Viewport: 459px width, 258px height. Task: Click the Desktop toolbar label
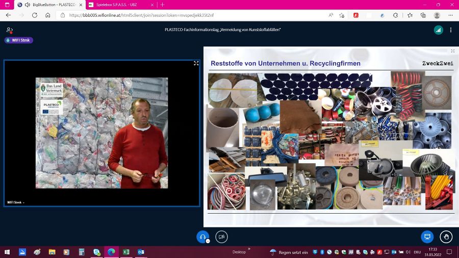click(x=239, y=252)
